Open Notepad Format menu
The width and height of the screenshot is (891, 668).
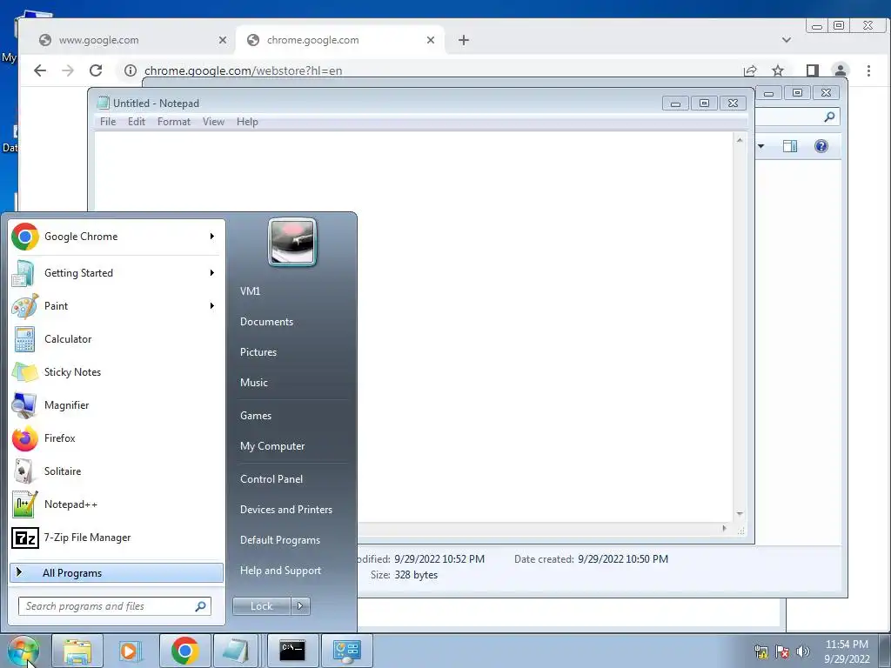click(x=174, y=122)
